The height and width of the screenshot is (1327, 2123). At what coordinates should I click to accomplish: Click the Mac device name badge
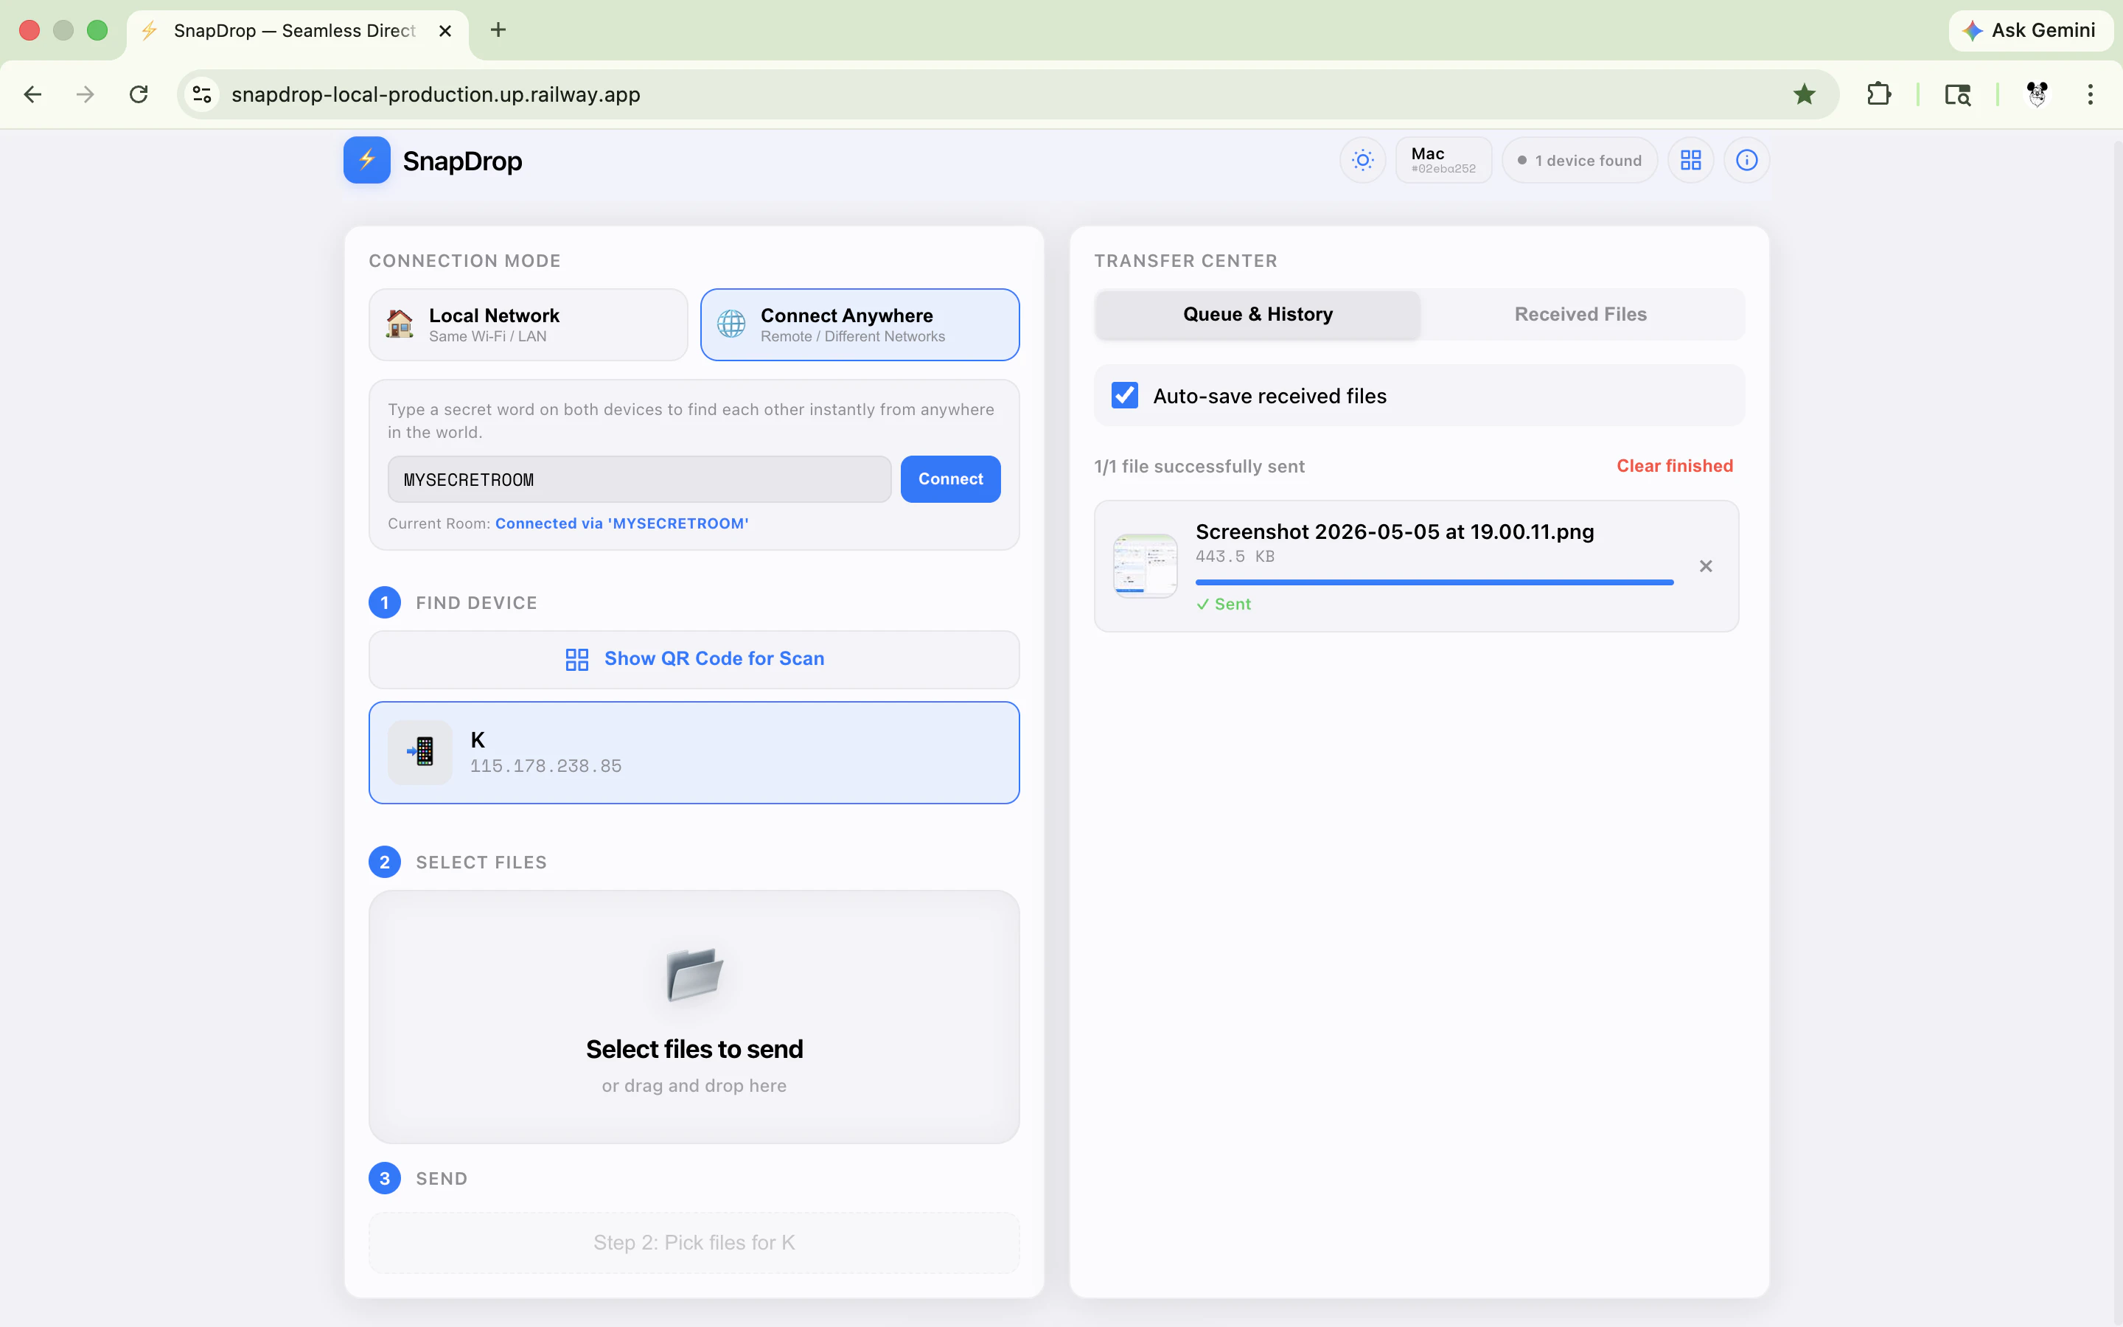tap(1443, 160)
